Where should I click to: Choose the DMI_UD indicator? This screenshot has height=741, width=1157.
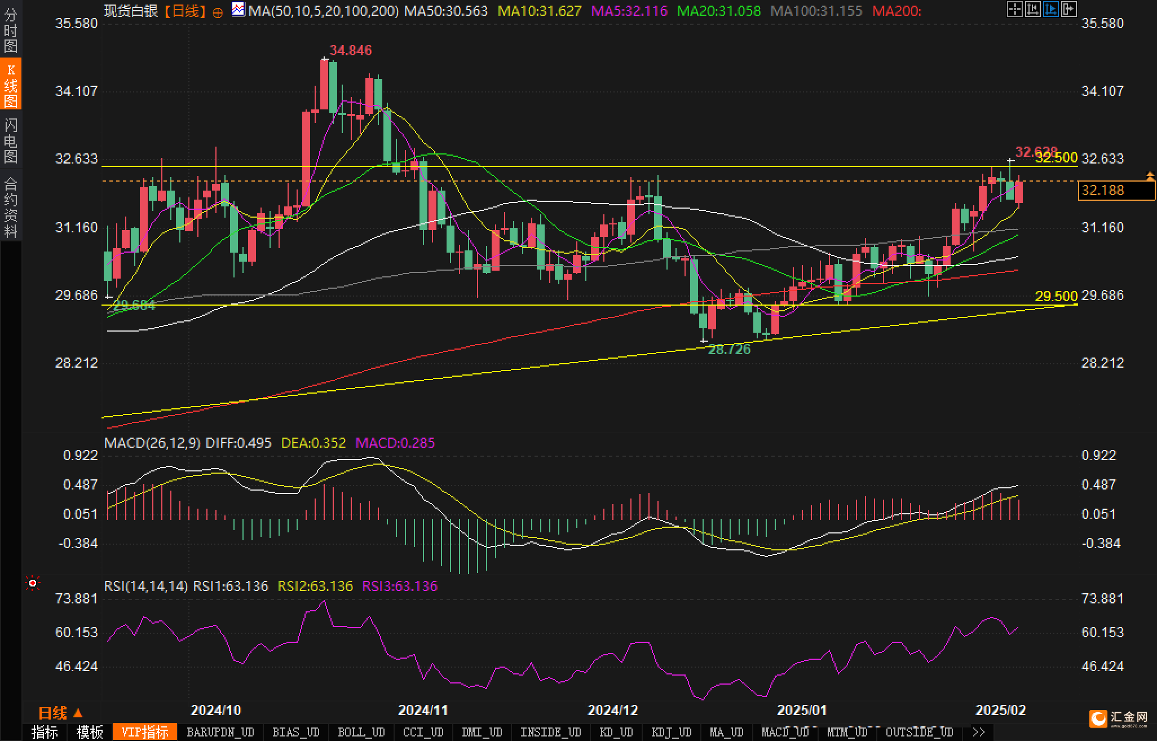(x=482, y=732)
